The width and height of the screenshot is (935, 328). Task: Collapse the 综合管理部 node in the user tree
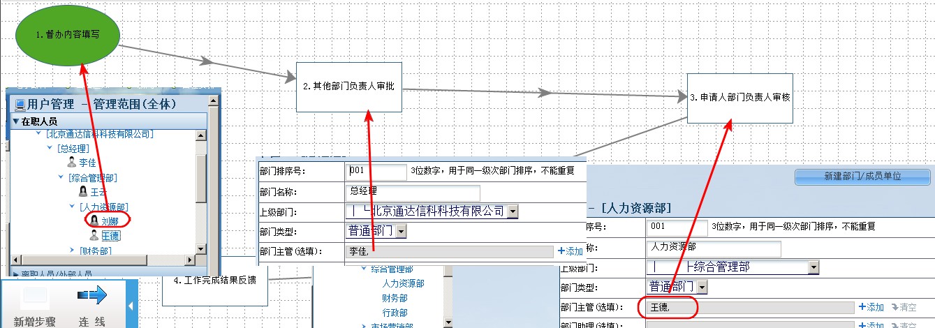point(61,178)
